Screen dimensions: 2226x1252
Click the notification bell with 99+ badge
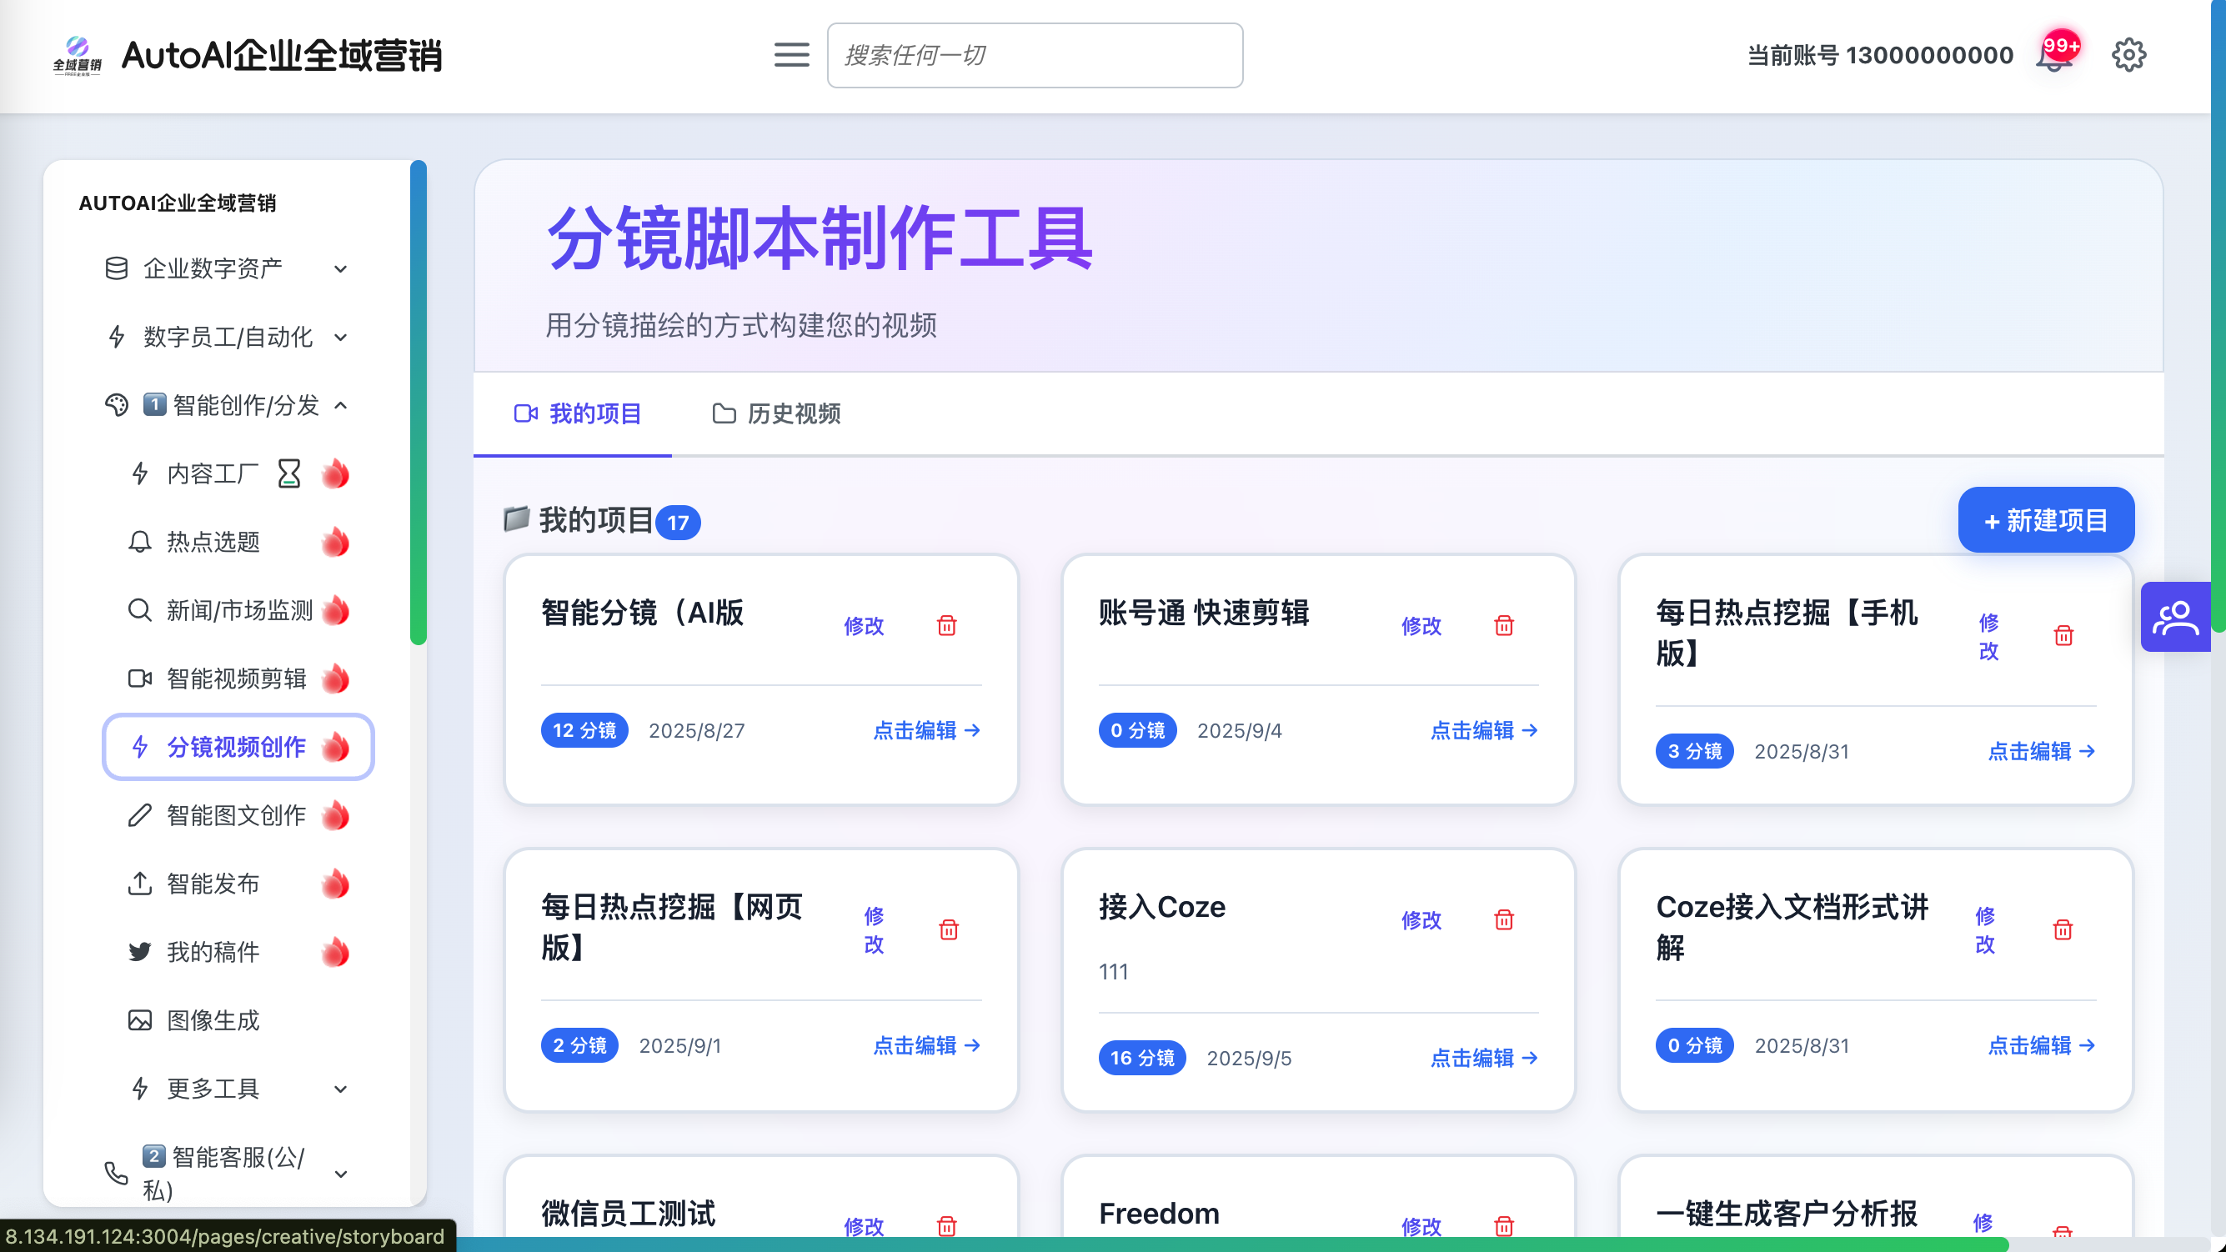pos(2056,55)
